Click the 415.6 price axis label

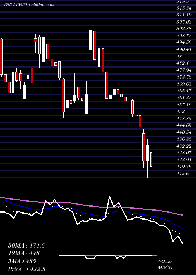[183, 174]
